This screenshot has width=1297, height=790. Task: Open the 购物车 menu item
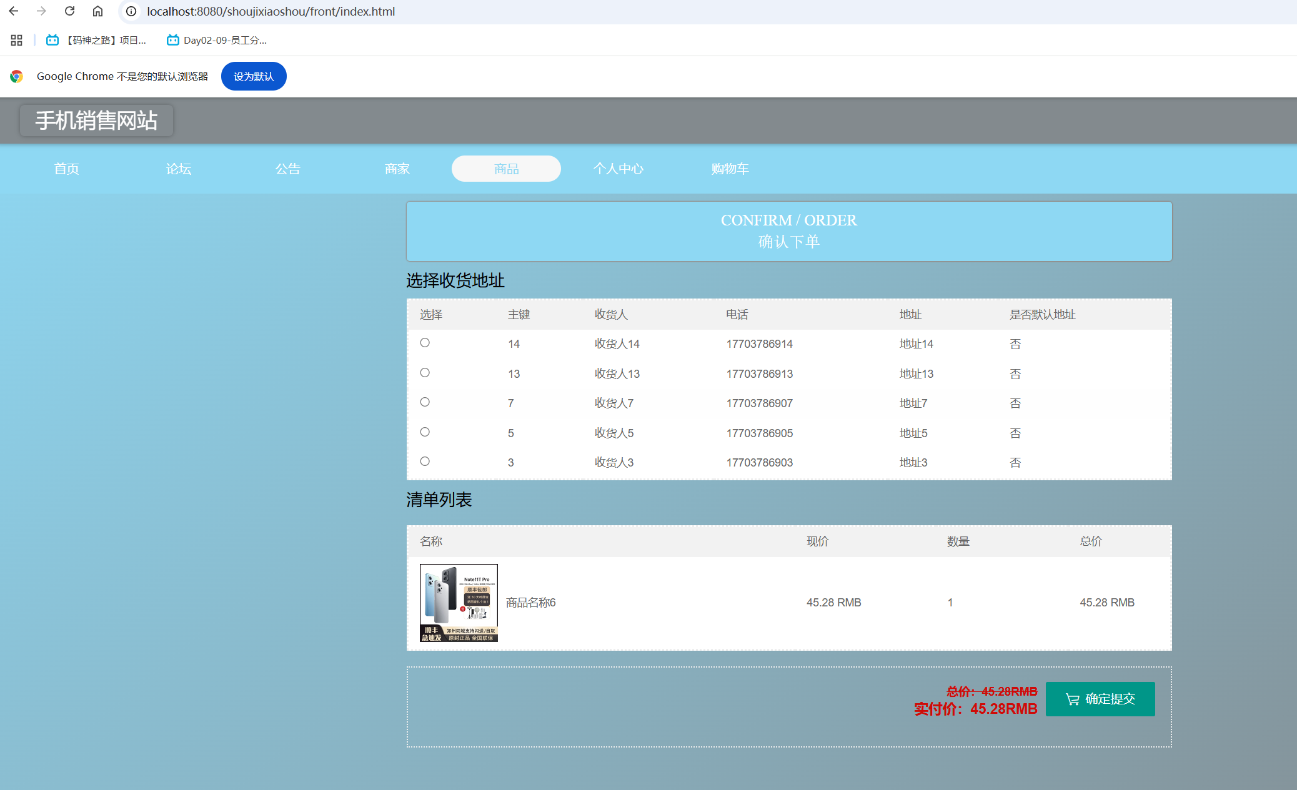coord(730,169)
